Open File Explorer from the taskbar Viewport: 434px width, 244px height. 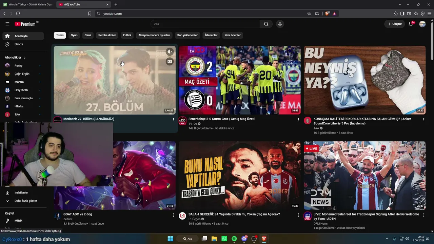tap(214, 239)
